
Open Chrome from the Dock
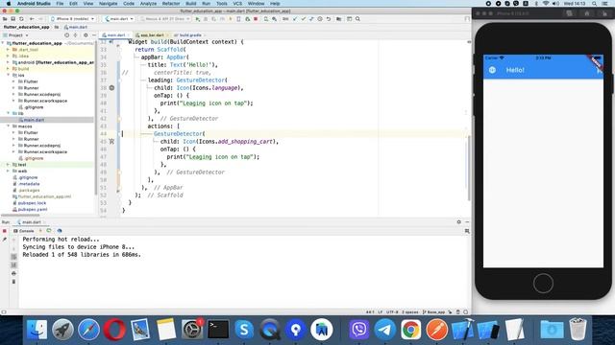coord(410,330)
